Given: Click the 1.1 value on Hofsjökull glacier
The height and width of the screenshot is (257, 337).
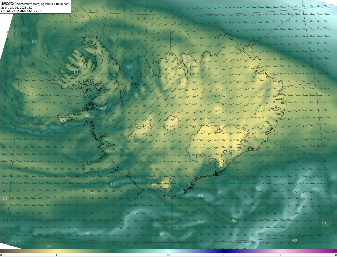Looking at the screenshot, I should [171, 124].
